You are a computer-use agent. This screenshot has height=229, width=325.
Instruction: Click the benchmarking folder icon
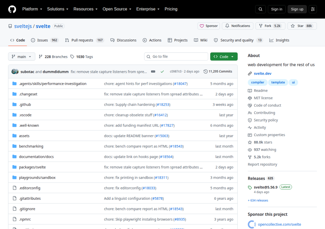coord(14,146)
